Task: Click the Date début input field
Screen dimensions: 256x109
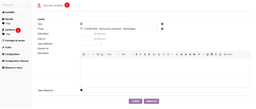Action: (87, 34)
